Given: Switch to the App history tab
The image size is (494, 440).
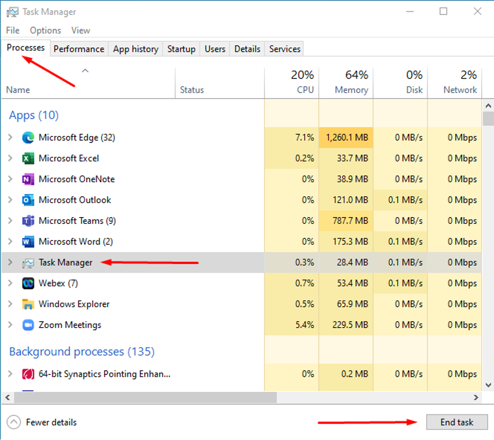Looking at the screenshot, I should click(x=136, y=49).
